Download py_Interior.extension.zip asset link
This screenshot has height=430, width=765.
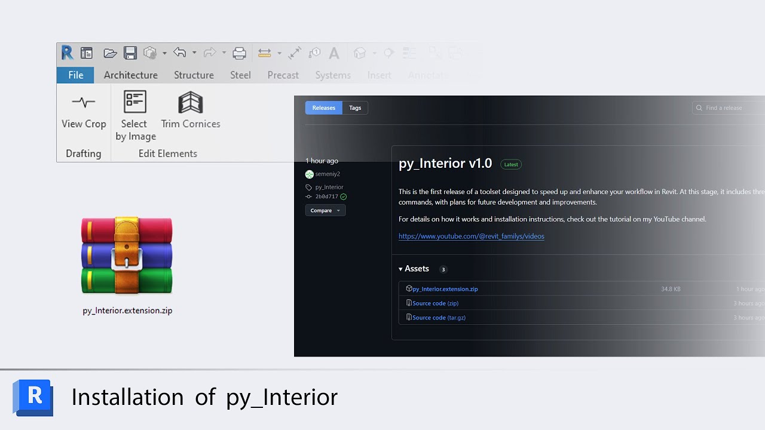445,289
